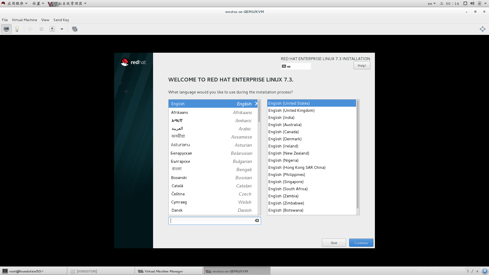The image size is (489, 275).
Task: Open the Virtual Machine menu
Action: pyautogui.click(x=24, y=20)
